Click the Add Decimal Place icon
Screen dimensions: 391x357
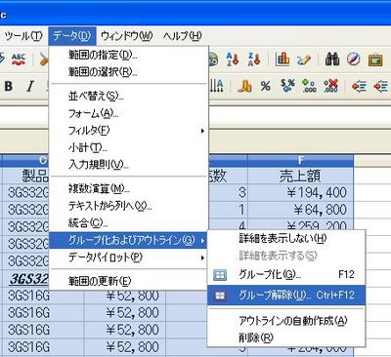[309, 86]
